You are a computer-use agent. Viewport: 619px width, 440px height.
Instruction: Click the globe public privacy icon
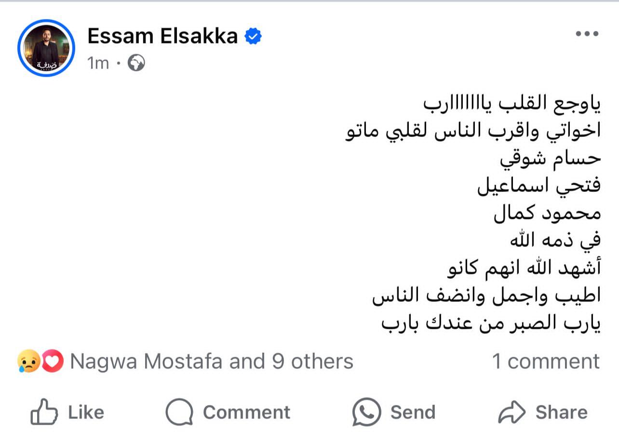point(136,63)
